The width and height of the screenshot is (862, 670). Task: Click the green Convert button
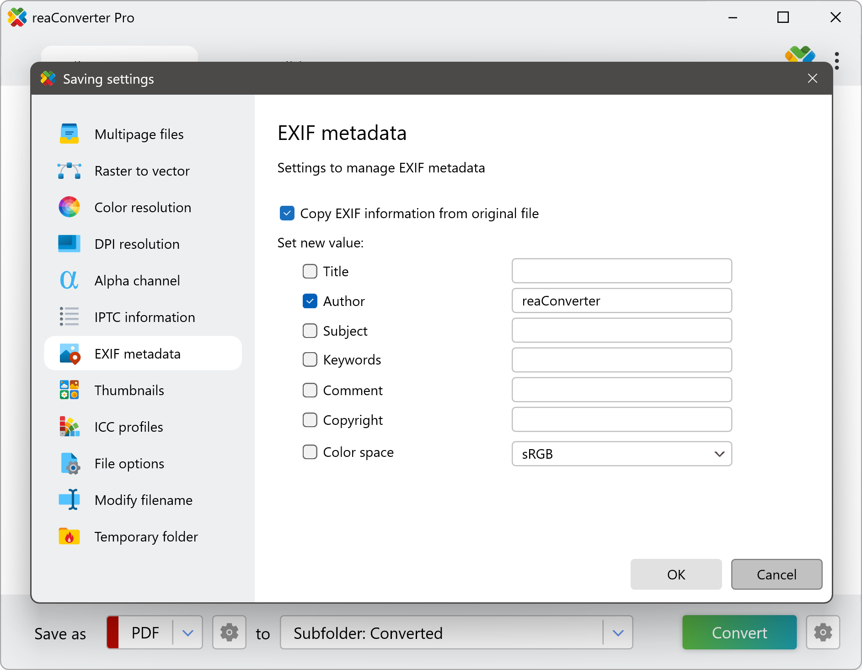[739, 632]
